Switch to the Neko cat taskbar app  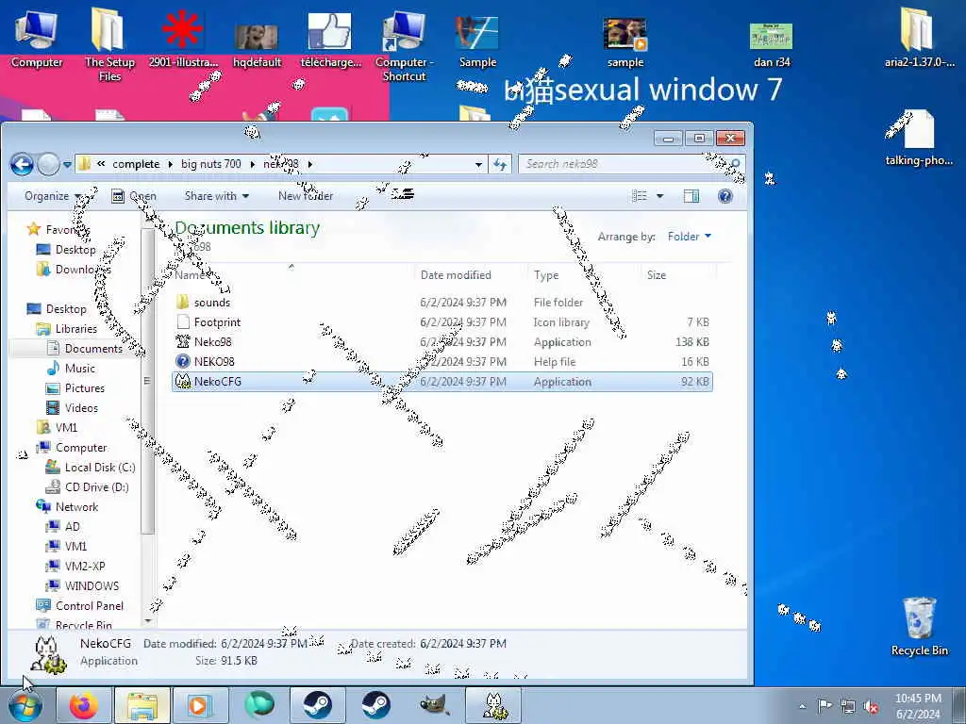[x=492, y=705]
